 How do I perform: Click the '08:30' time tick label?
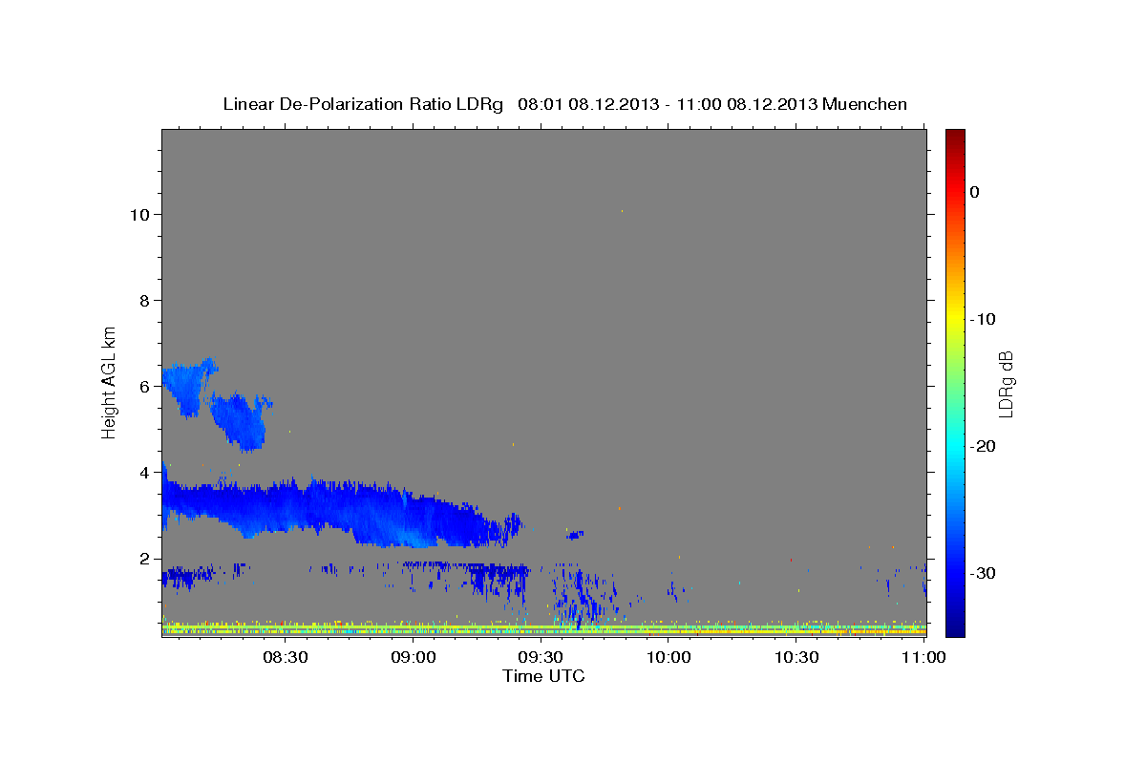tap(286, 657)
